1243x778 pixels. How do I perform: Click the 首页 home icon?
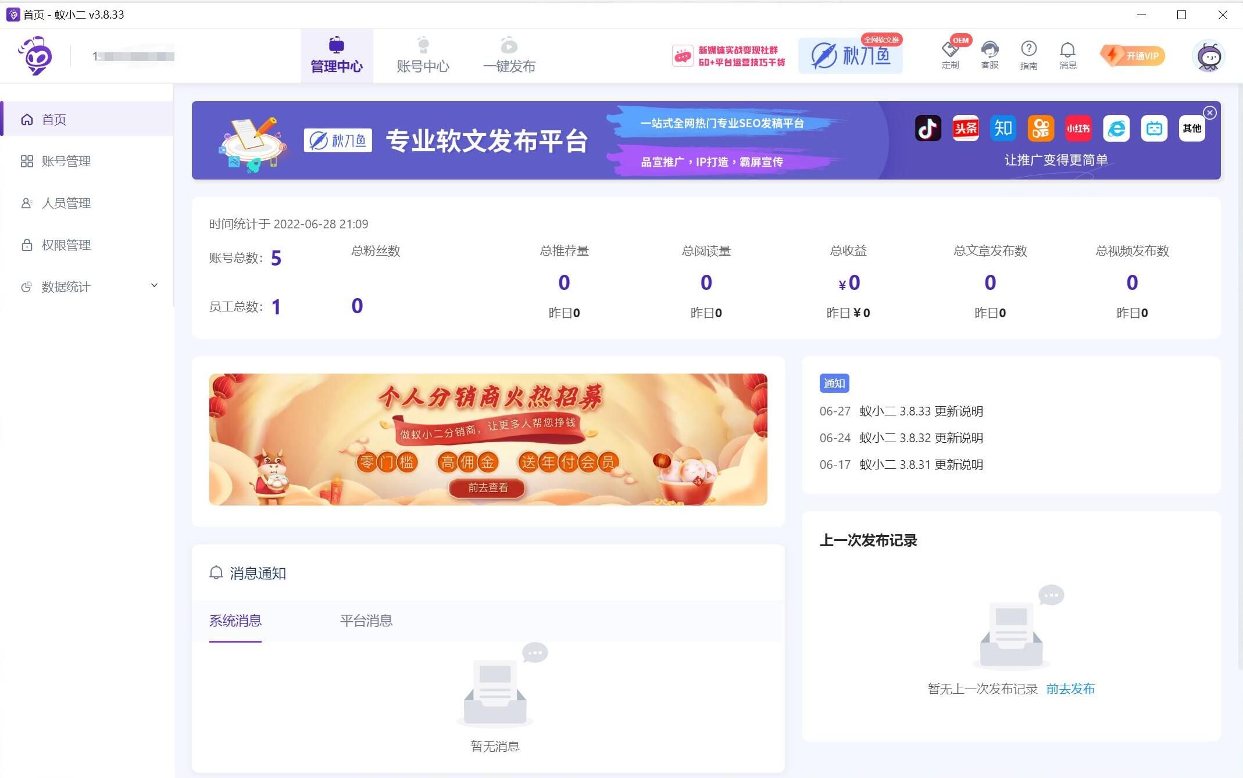(27, 119)
